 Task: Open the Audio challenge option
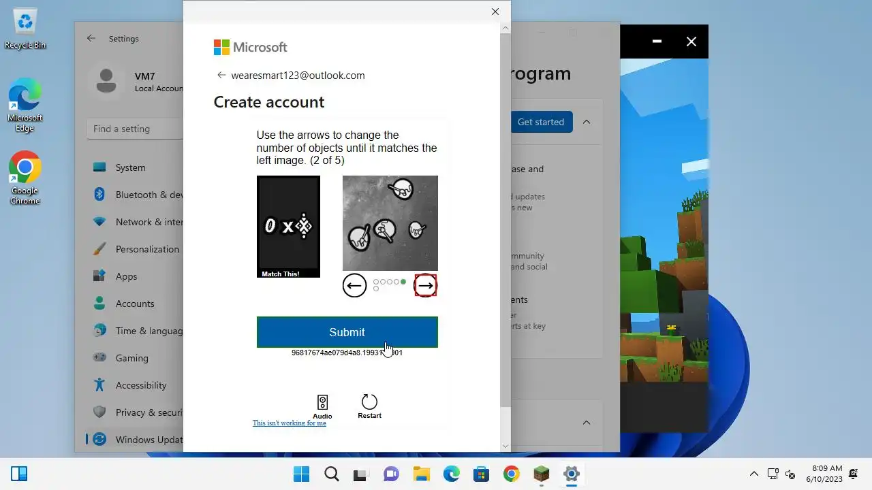pos(322,407)
